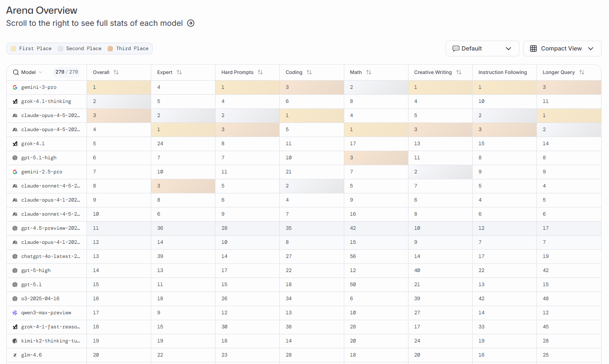Select the gemini-3-pro model row
The height and width of the screenshot is (364, 609).
tap(39, 87)
